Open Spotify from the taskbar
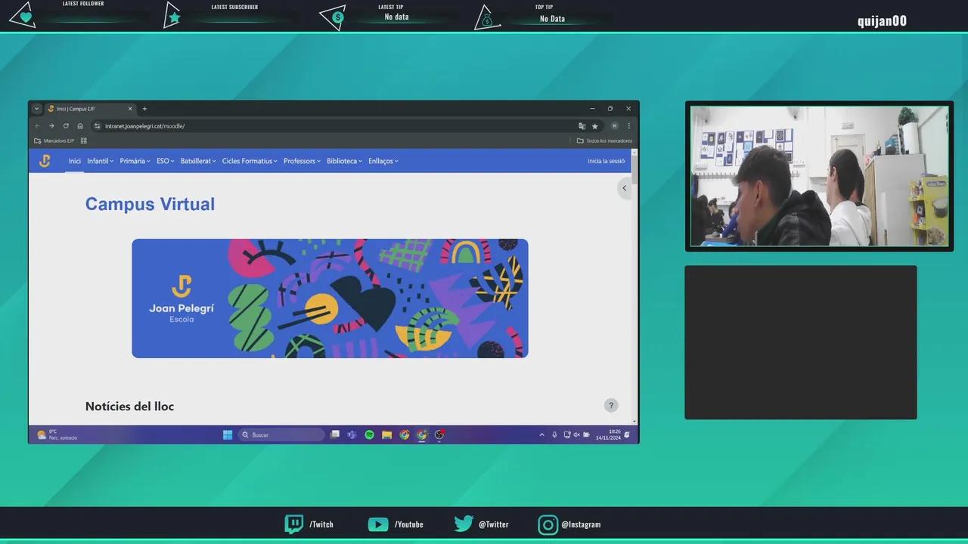Screen dimensions: 968x544 [369, 435]
